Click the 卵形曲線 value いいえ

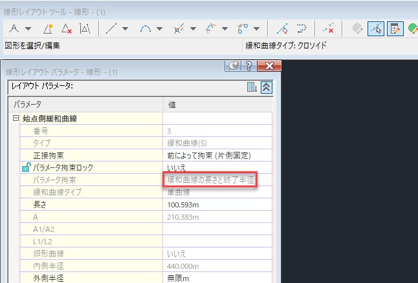click(176, 254)
